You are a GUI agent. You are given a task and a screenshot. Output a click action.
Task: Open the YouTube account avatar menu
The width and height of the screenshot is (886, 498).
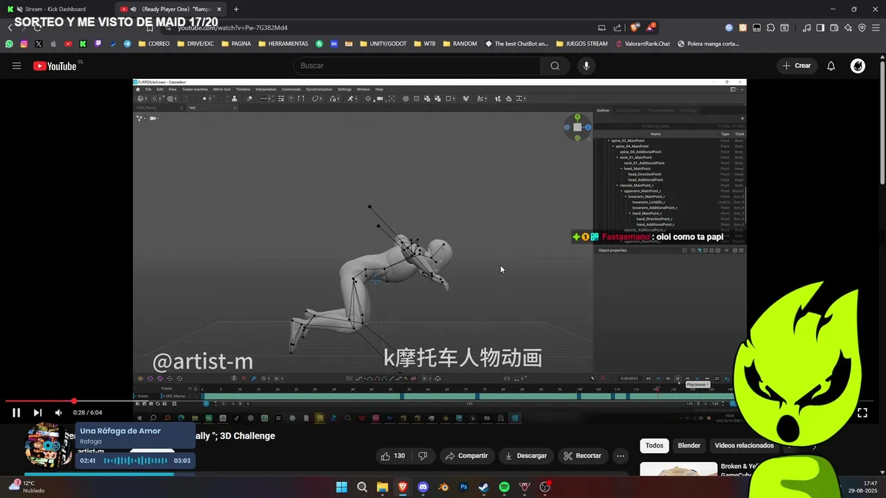tap(858, 66)
